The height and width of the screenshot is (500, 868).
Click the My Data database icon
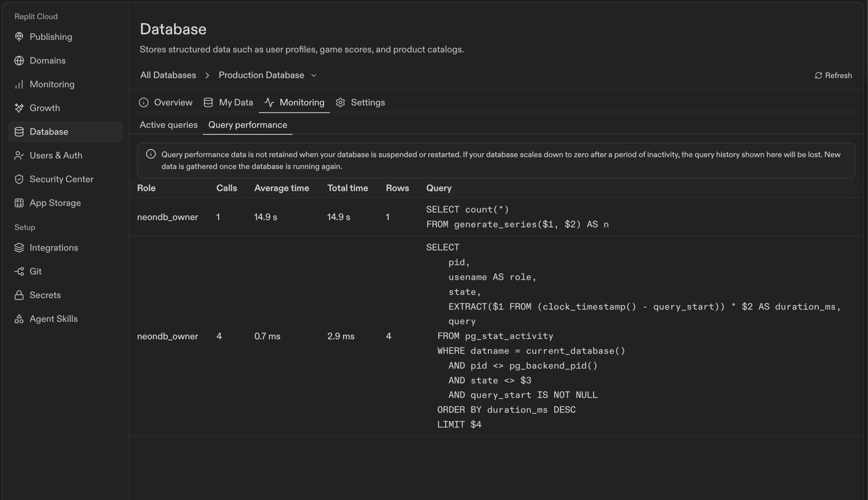click(x=208, y=102)
